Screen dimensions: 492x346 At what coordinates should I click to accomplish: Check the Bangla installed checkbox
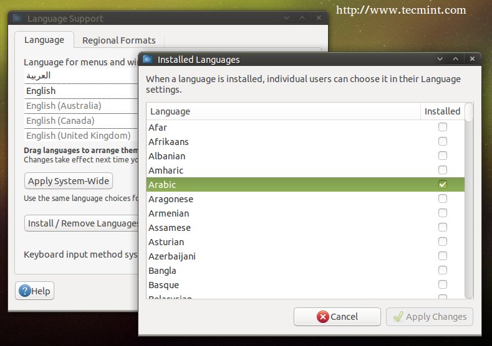pos(442,270)
